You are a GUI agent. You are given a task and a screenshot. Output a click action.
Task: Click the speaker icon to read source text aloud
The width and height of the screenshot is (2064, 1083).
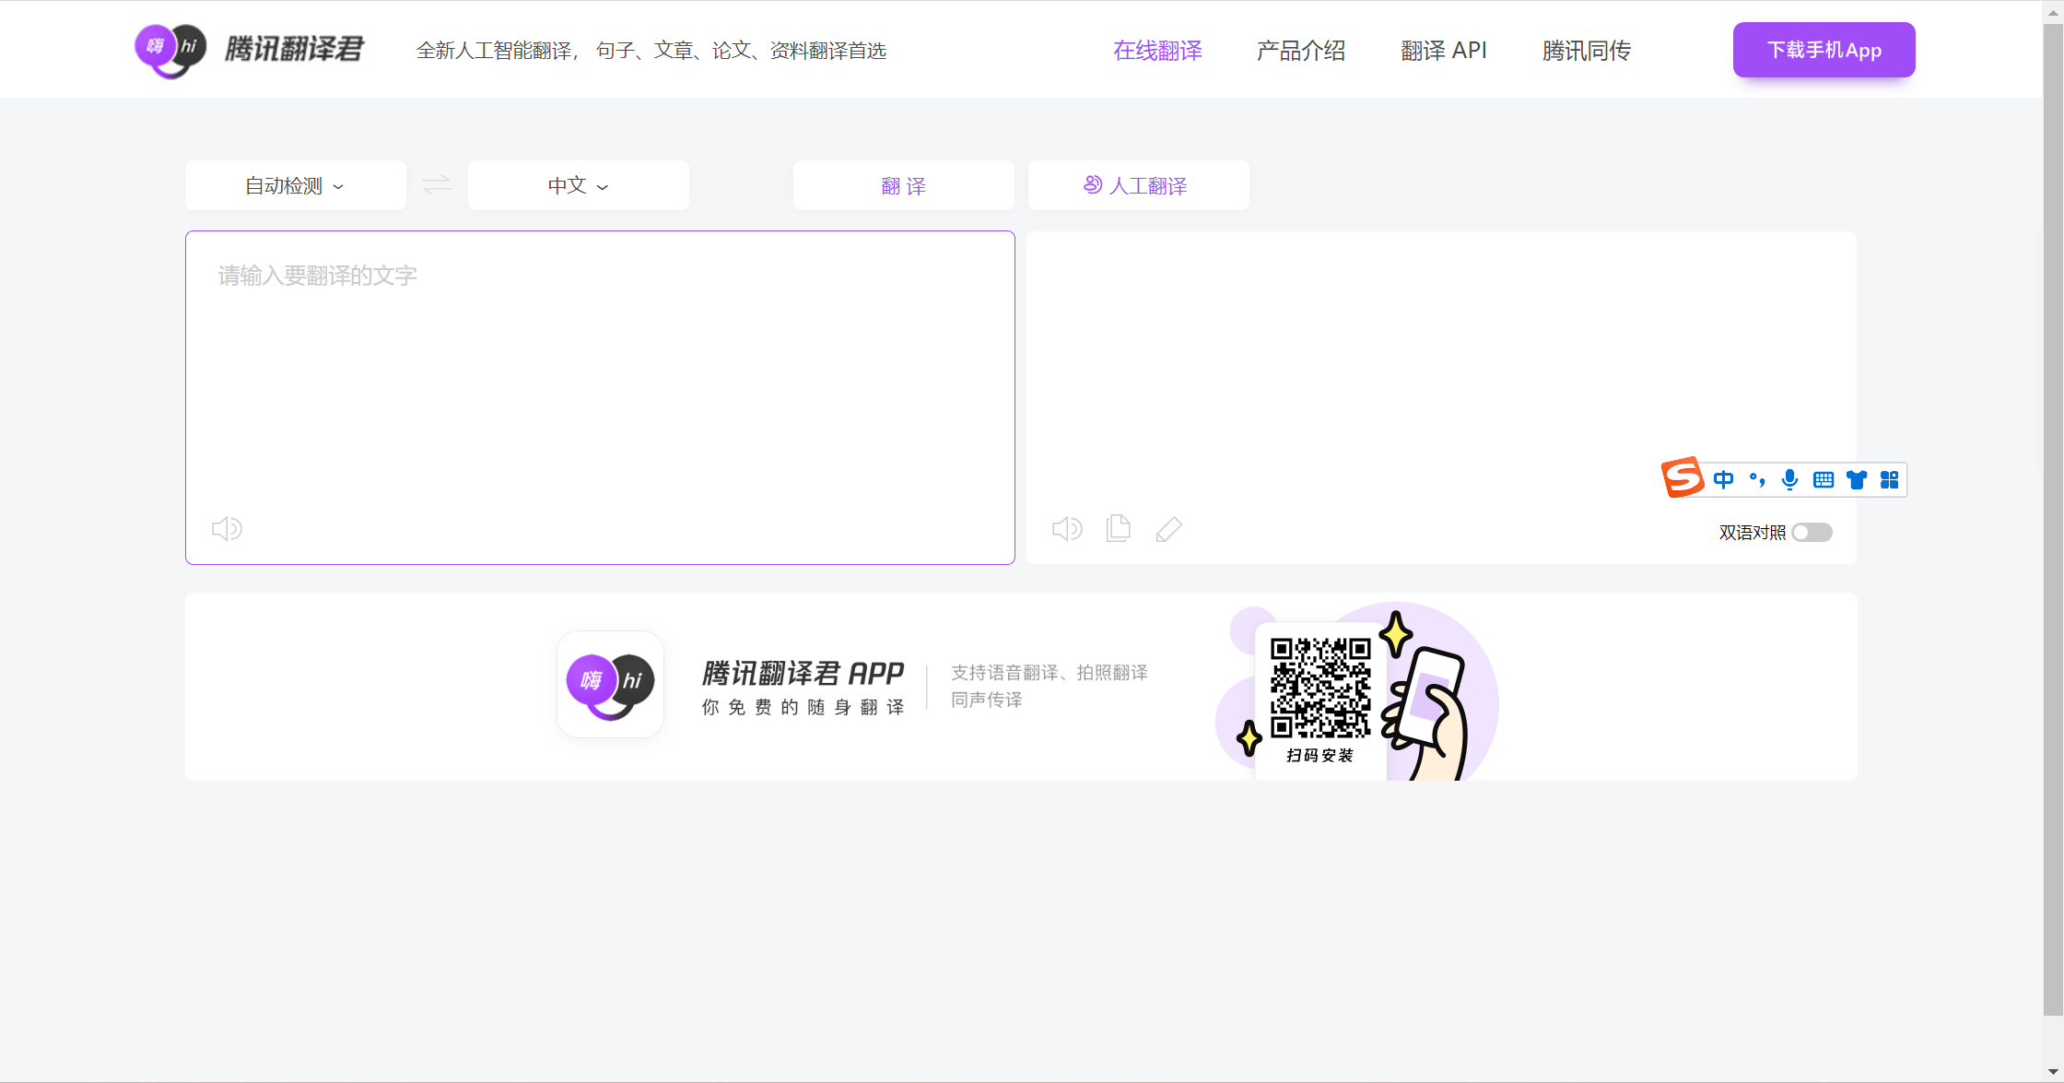(x=227, y=529)
